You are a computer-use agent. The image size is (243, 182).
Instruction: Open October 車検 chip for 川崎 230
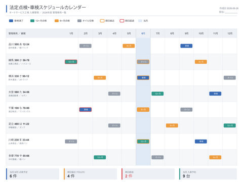(x=201, y=142)
